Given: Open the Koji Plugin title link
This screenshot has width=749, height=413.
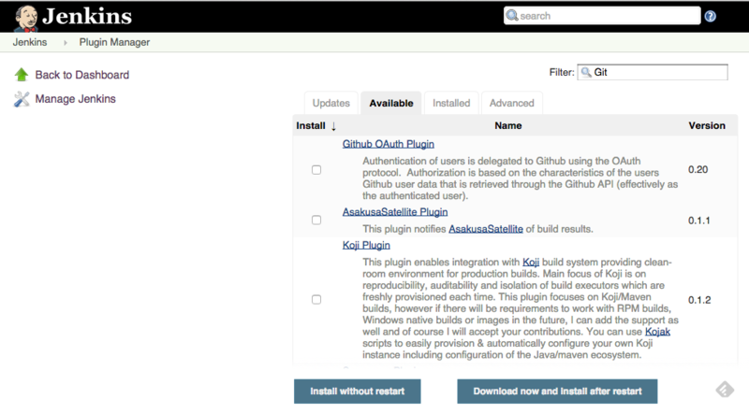Looking at the screenshot, I should click(366, 245).
